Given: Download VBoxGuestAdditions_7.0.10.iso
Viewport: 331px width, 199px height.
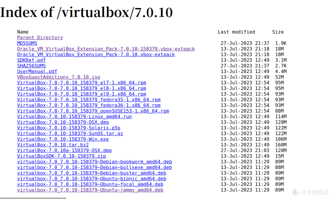Looking at the screenshot, I should pos(59,77).
